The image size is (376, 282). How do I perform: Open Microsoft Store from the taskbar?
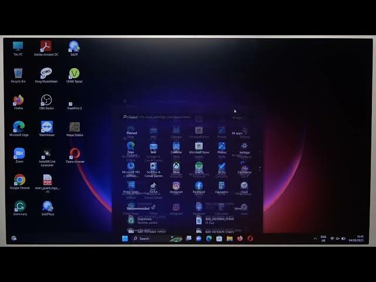219,239
